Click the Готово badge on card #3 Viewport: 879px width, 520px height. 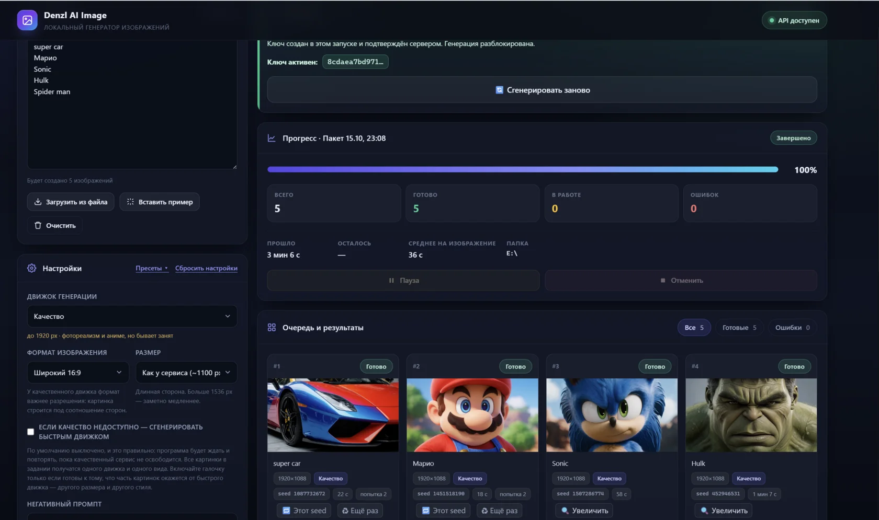[655, 366]
